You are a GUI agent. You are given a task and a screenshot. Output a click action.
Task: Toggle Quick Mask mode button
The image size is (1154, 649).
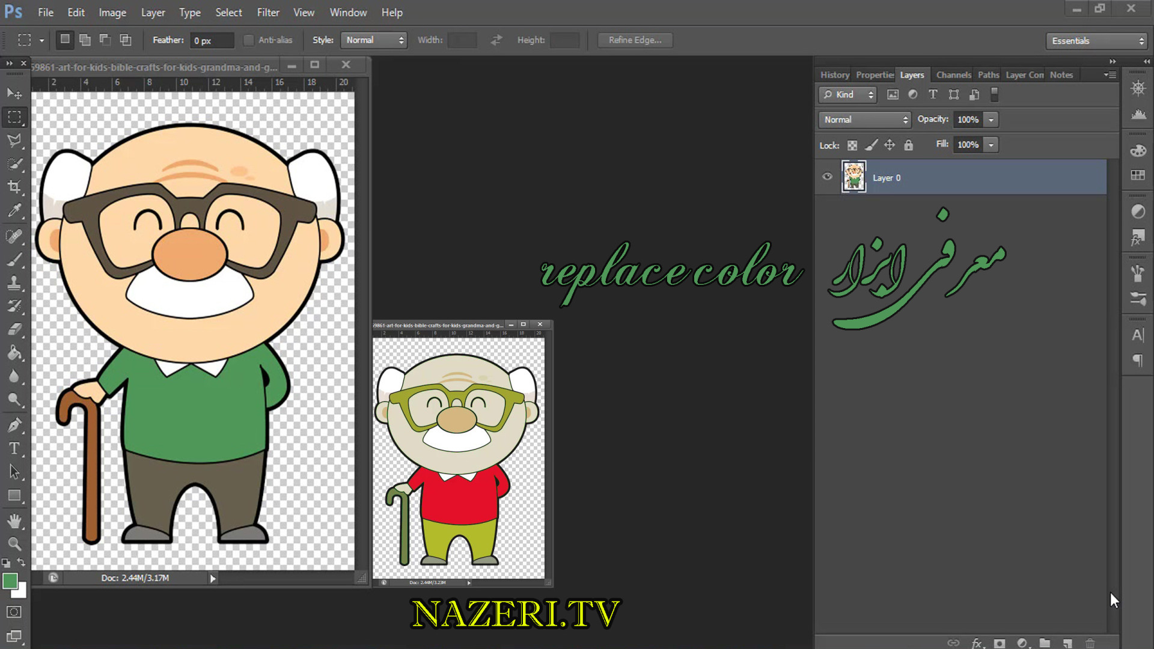(x=14, y=612)
